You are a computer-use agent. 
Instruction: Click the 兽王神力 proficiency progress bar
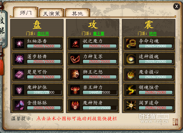pos(100,92)
